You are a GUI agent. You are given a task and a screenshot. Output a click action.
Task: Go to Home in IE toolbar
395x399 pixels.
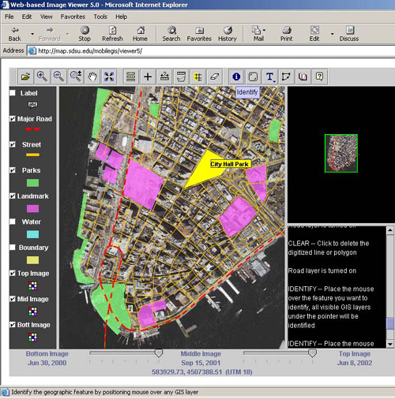point(140,34)
